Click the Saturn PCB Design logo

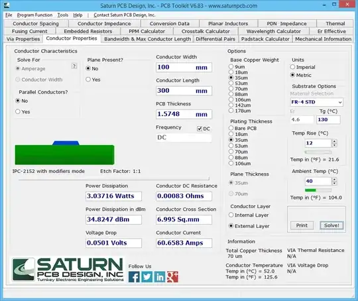(x=68, y=269)
